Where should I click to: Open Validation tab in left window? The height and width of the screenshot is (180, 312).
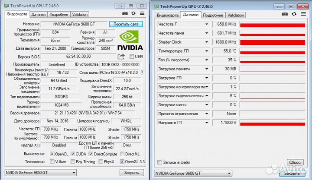[x=80, y=15]
